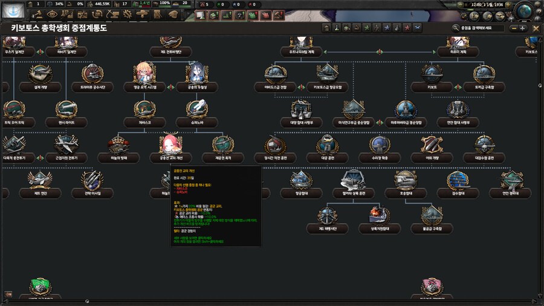Select the 공중전 교리 개선 focus
This screenshot has width=544, height=306.
coord(171,145)
